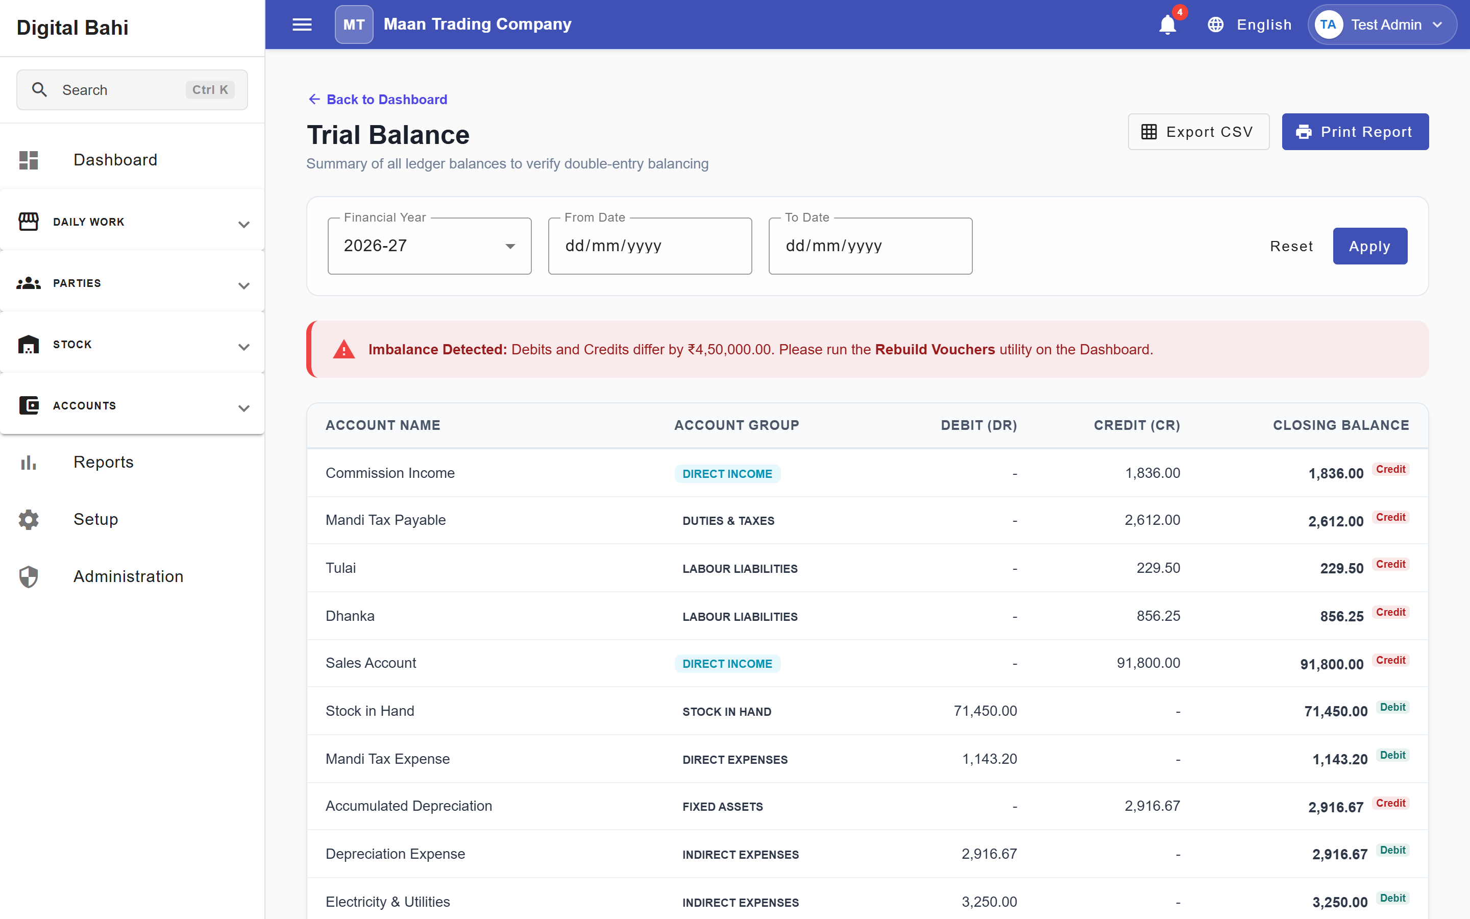Click the To Date input field
This screenshot has height=919, width=1470.
tap(870, 246)
